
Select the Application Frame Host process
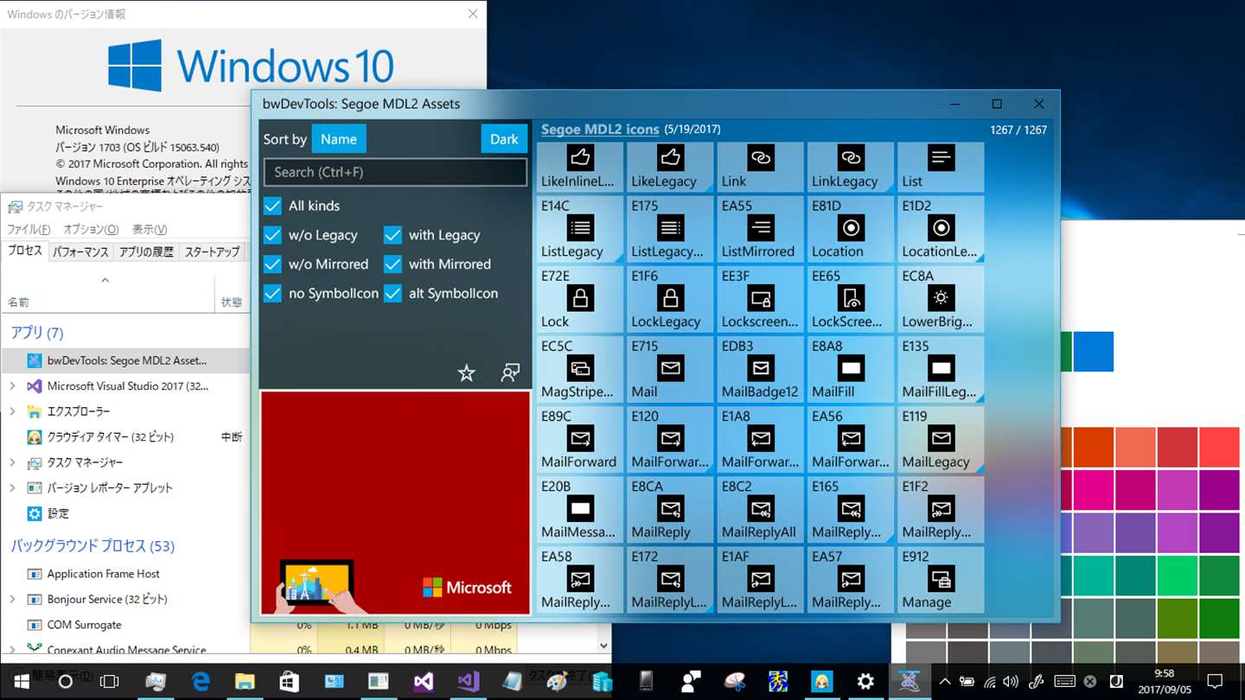click(x=125, y=574)
